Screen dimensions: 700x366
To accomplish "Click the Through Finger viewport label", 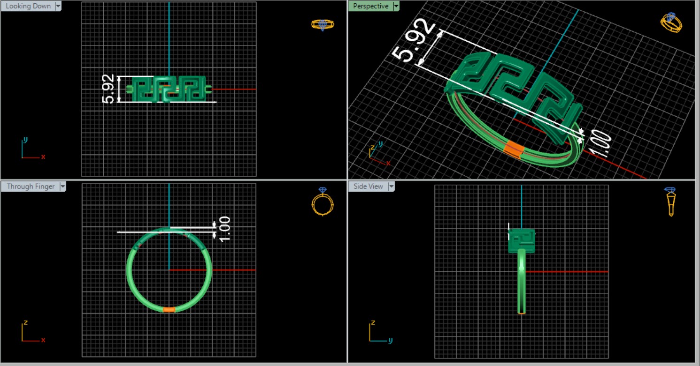I will [x=31, y=187].
